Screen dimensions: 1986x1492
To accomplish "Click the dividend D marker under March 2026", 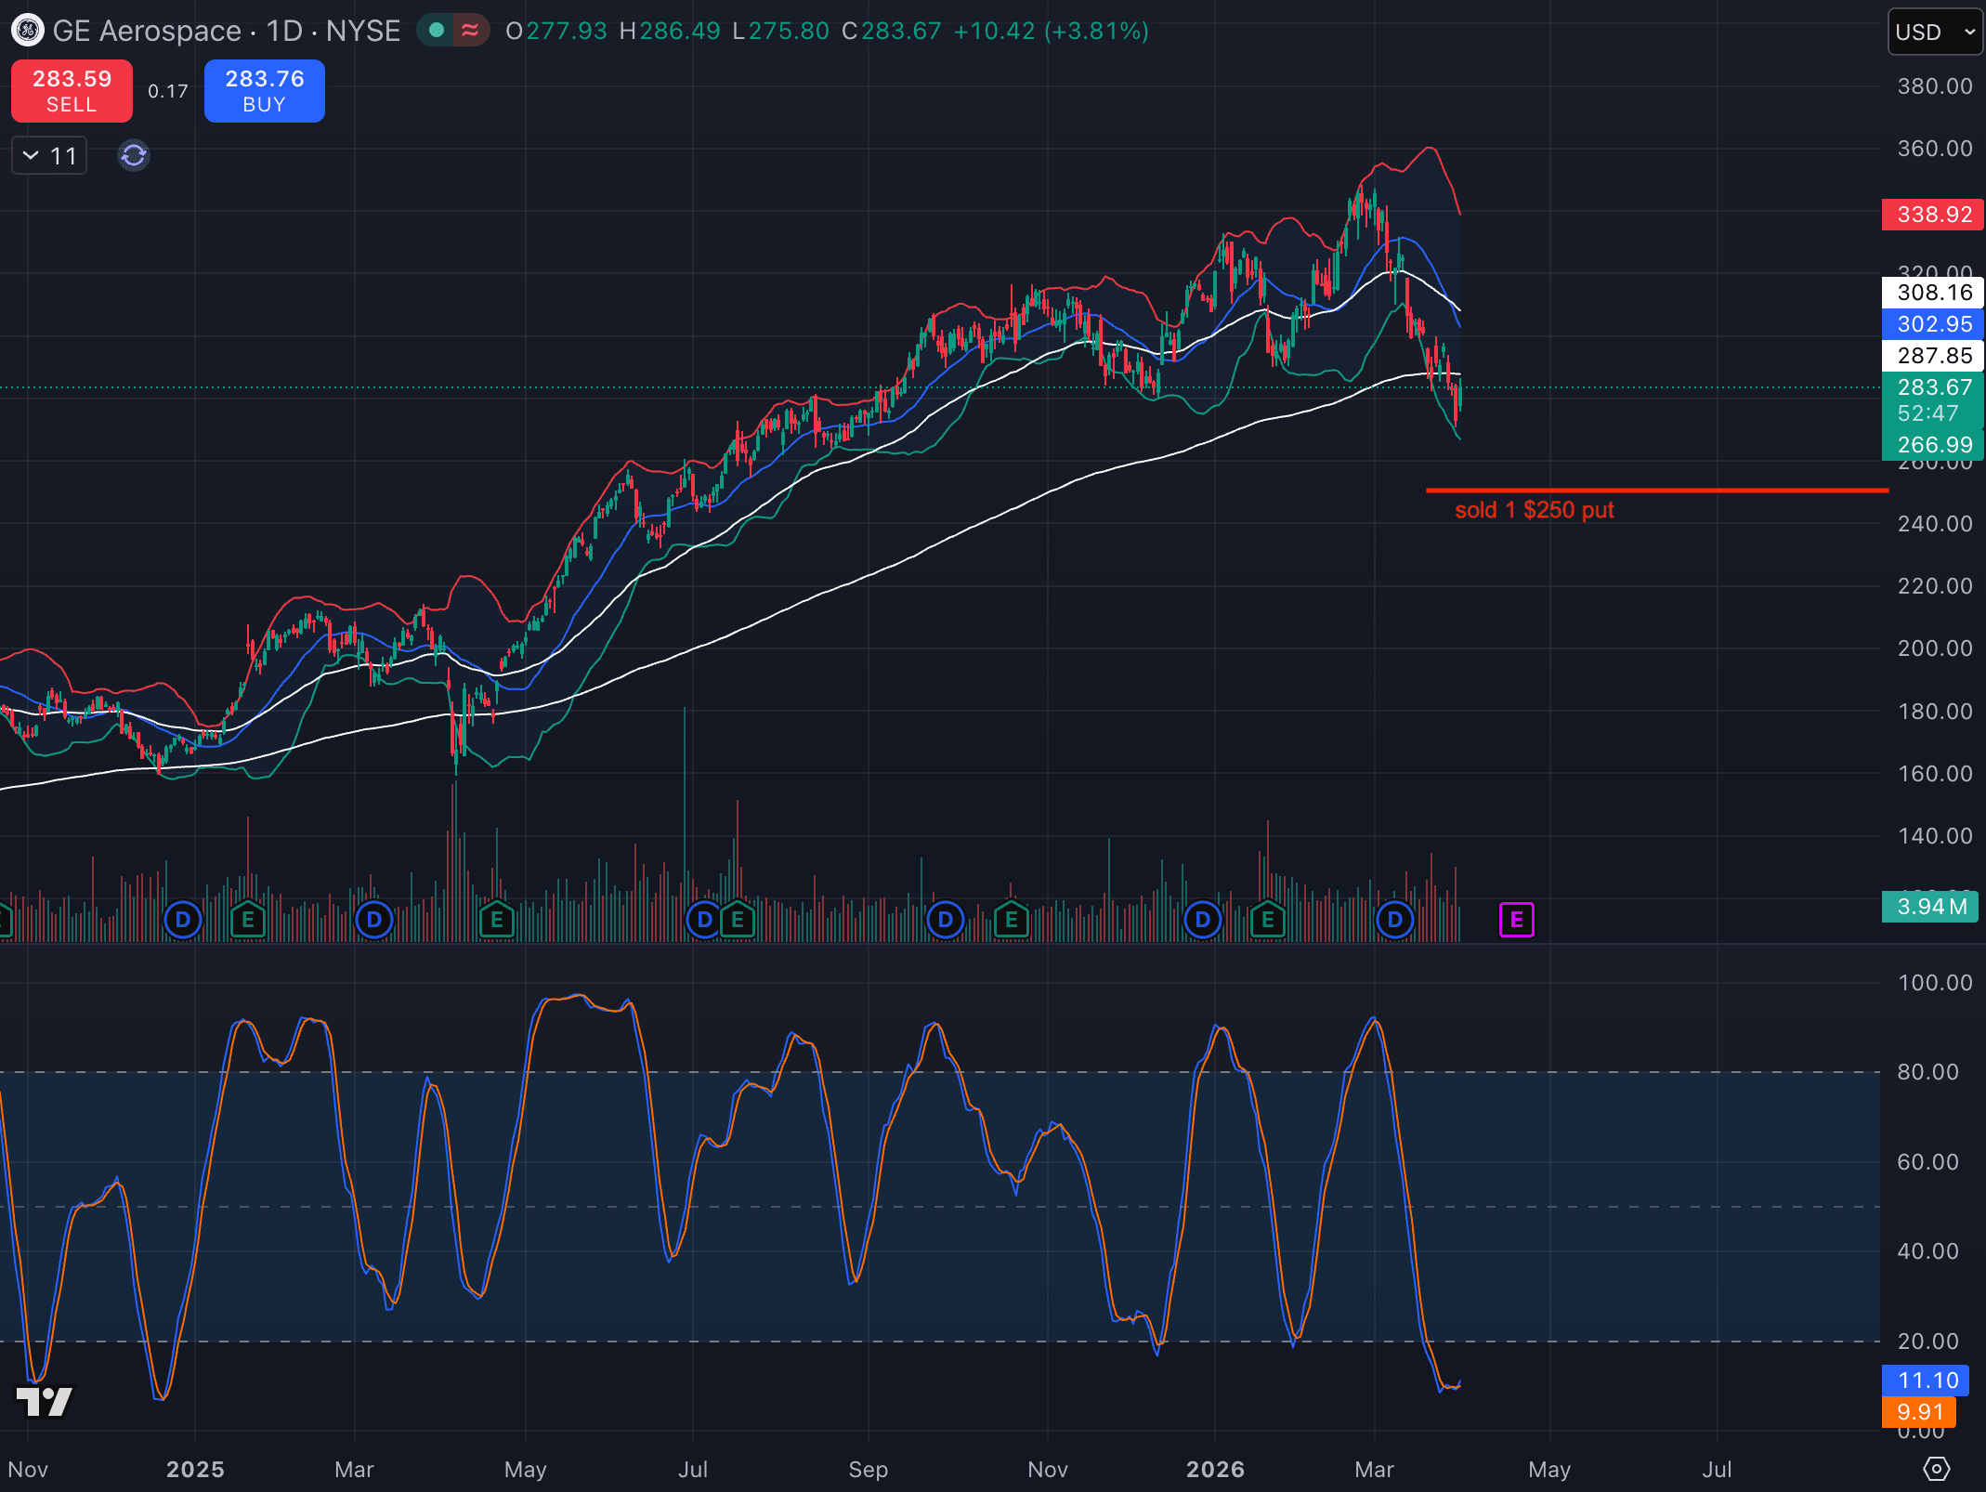I will click(1394, 919).
